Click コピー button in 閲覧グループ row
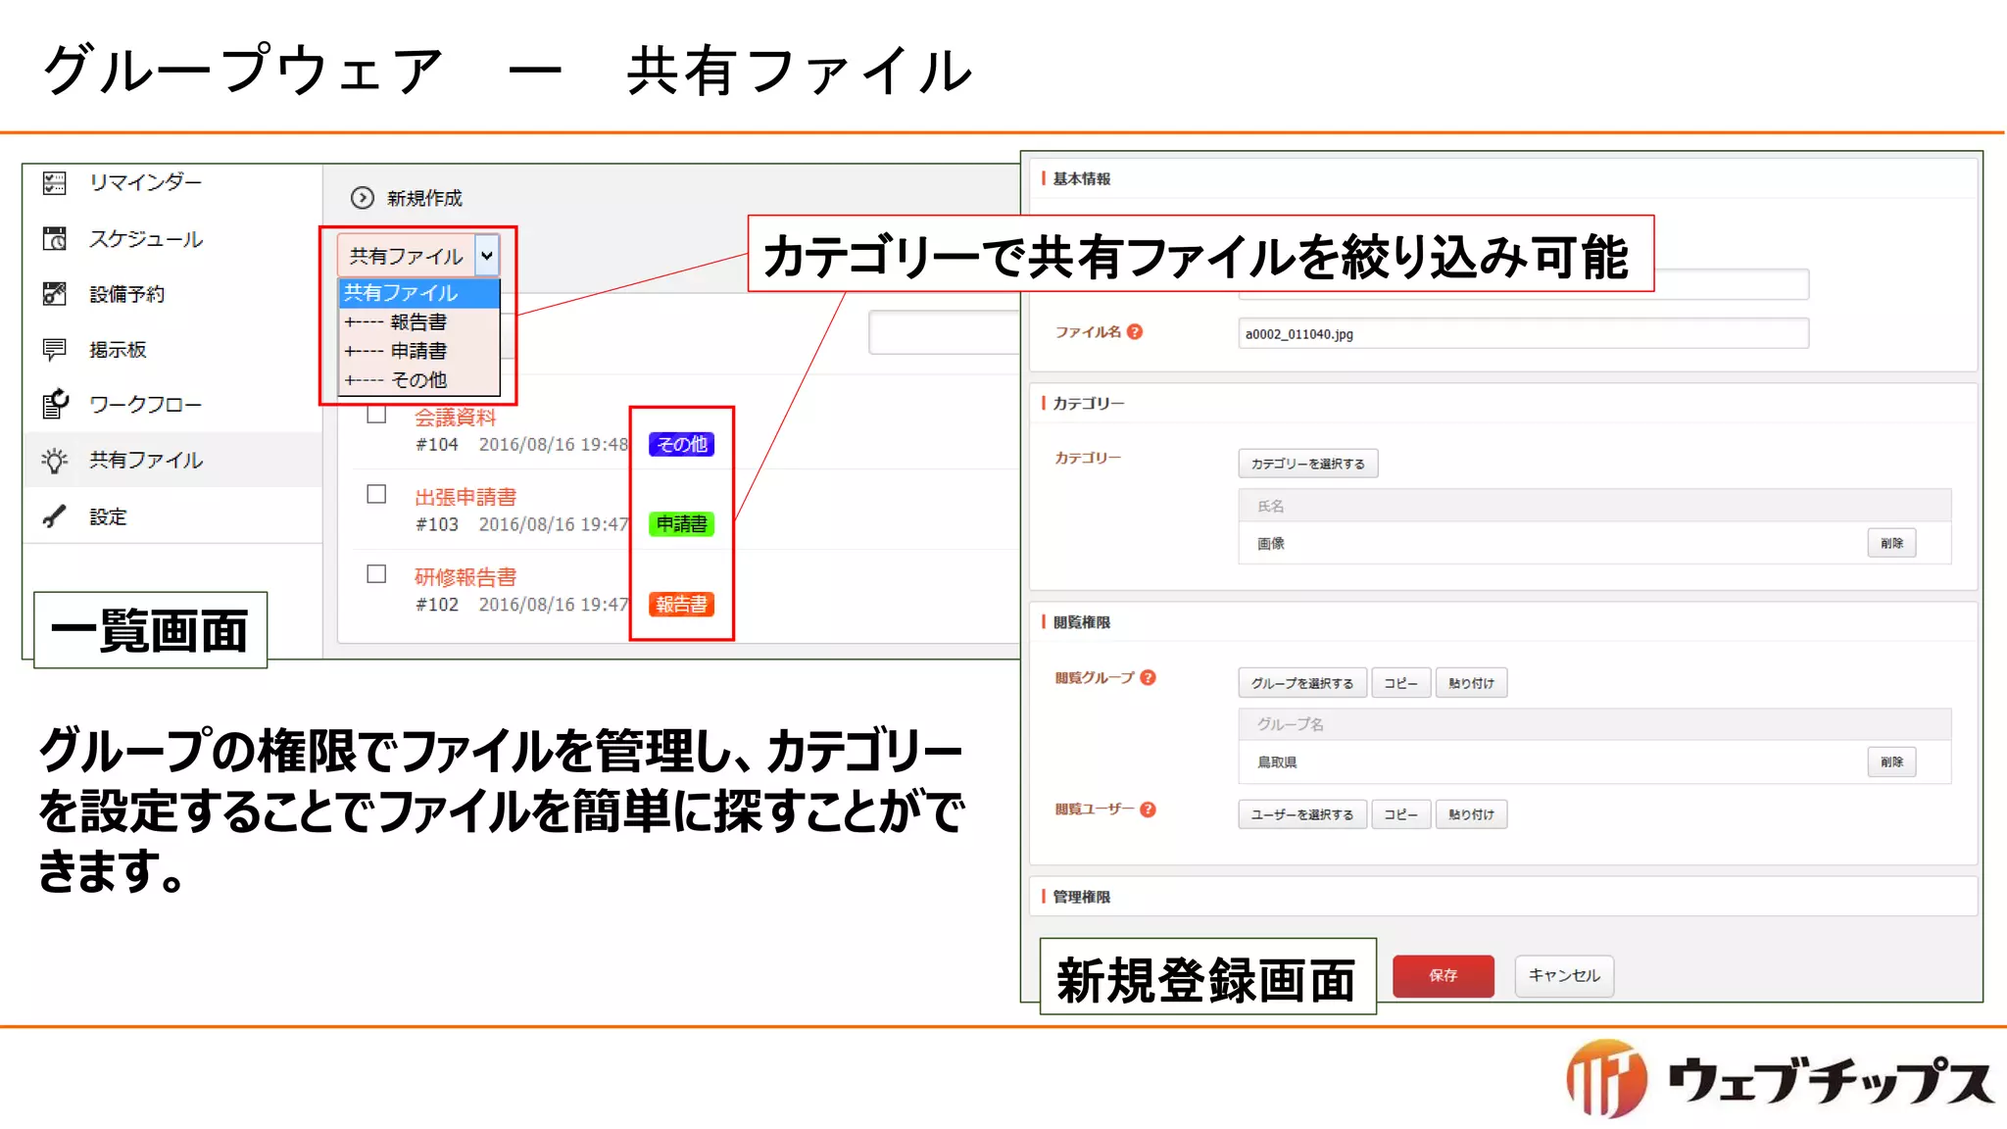 click(1400, 683)
